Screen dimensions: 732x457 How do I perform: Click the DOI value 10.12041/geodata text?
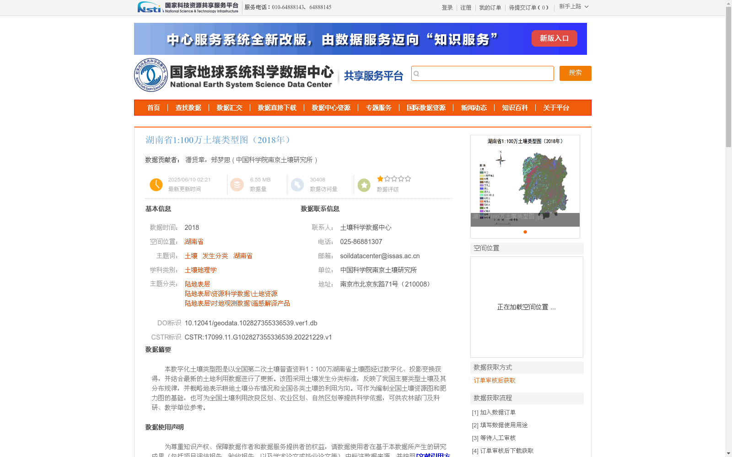pyautogui.click(x=251, y=323)
